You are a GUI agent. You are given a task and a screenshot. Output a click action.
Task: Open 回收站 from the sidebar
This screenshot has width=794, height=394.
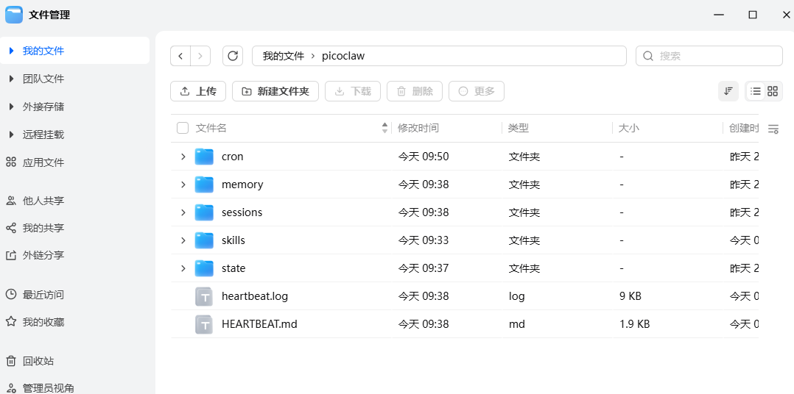[x=38, y=361]
